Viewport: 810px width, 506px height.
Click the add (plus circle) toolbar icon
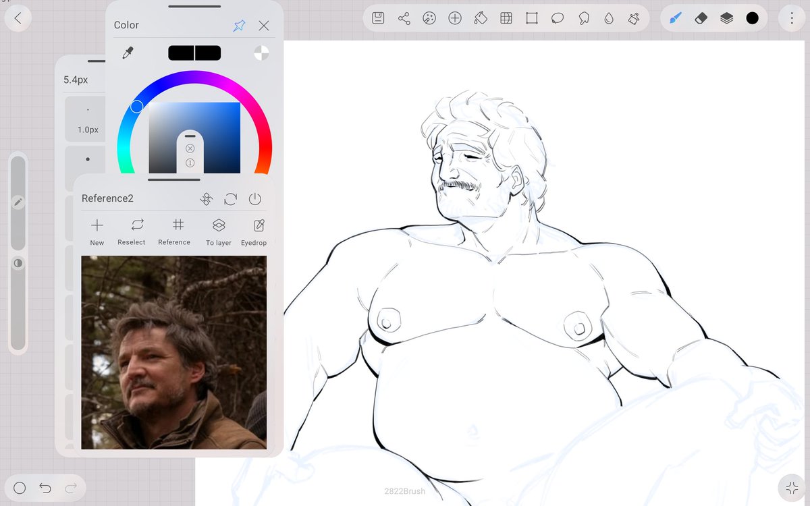[455, 18]
